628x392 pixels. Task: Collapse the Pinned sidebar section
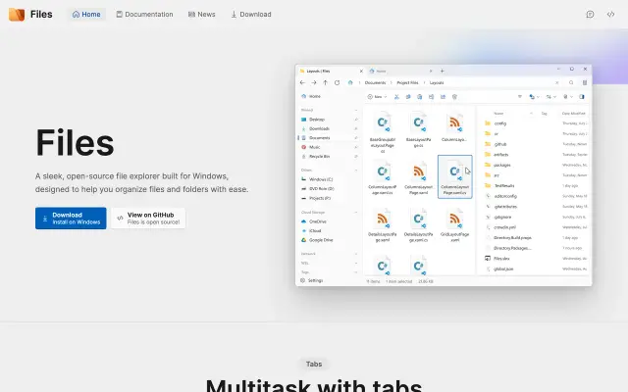coord(355,110)
